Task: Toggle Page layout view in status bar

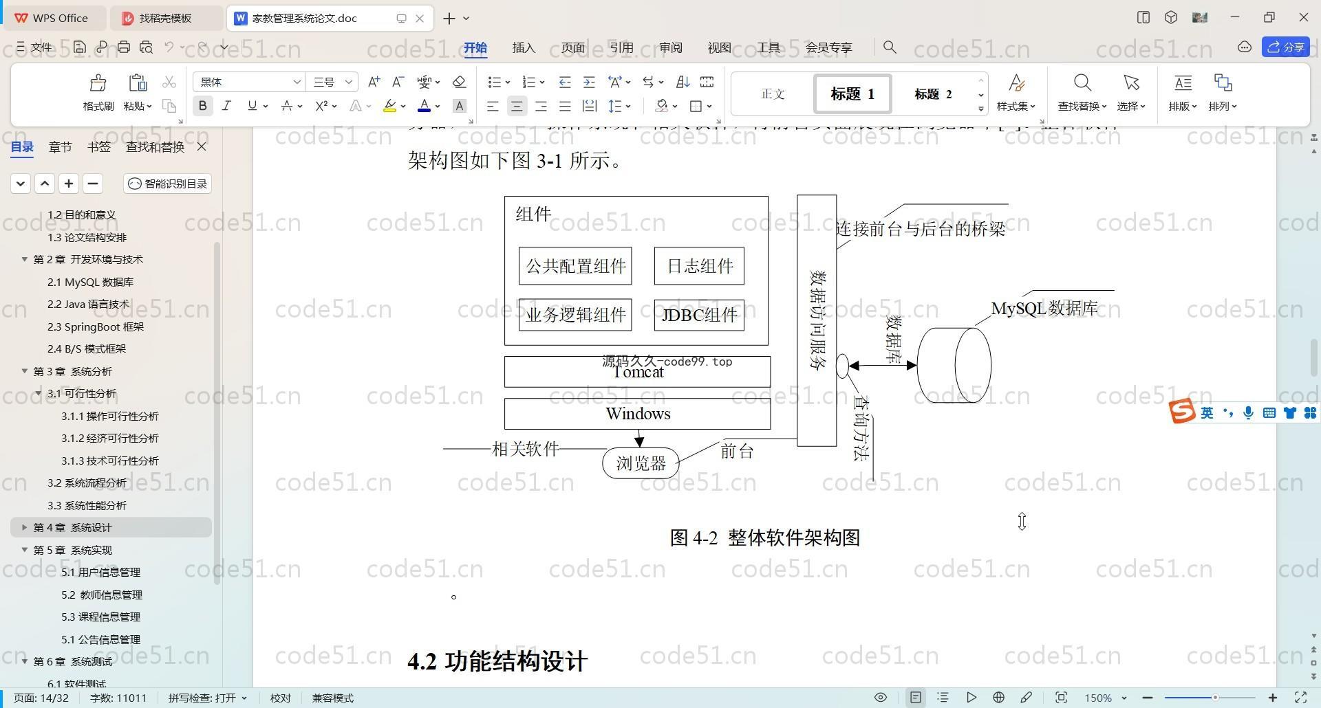Action: 916,697
